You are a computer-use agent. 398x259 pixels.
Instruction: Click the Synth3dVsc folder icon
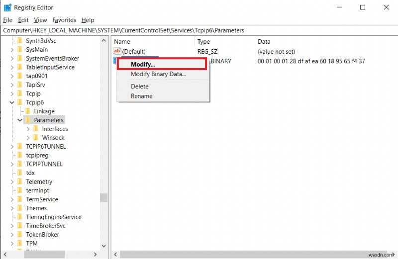tap(20, 41)
